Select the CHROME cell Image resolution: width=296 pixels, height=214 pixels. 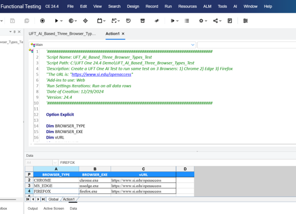tap(56, 180)
